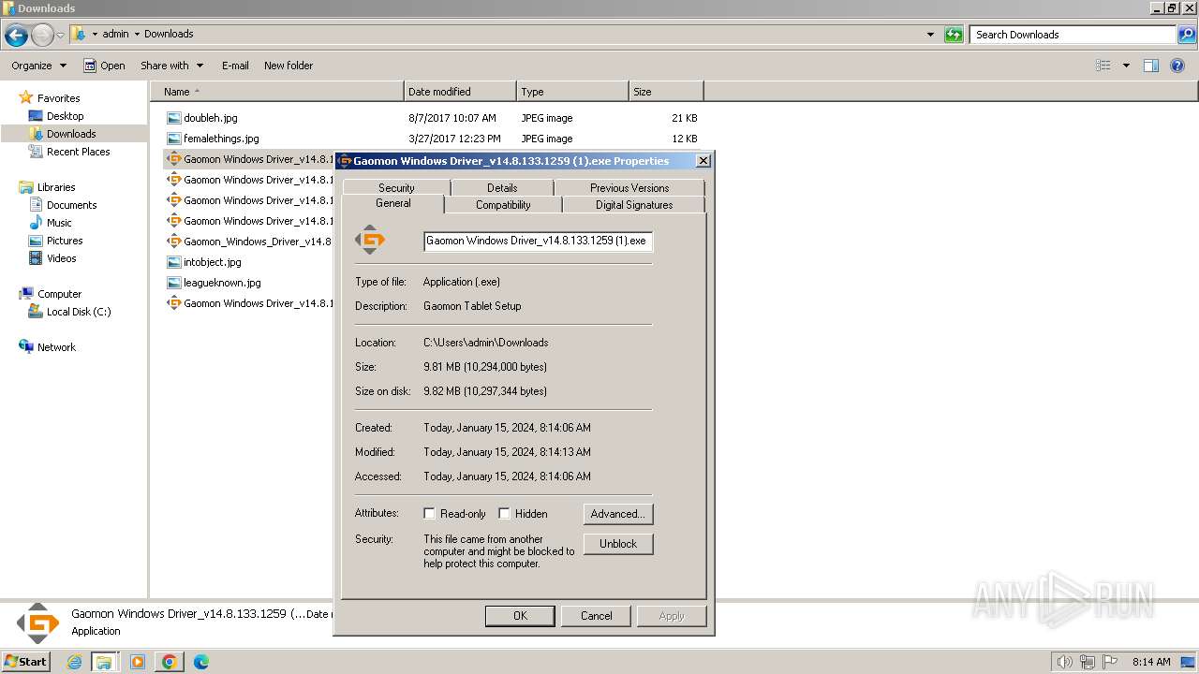
Task: Toggle the preview pane icon
Action: tap(1151, 66)
